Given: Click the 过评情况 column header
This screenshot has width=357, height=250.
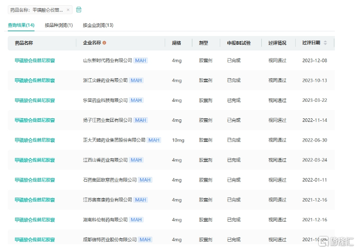Looking at the screenshot, I should pyautogui.click(x=277, y=43).
